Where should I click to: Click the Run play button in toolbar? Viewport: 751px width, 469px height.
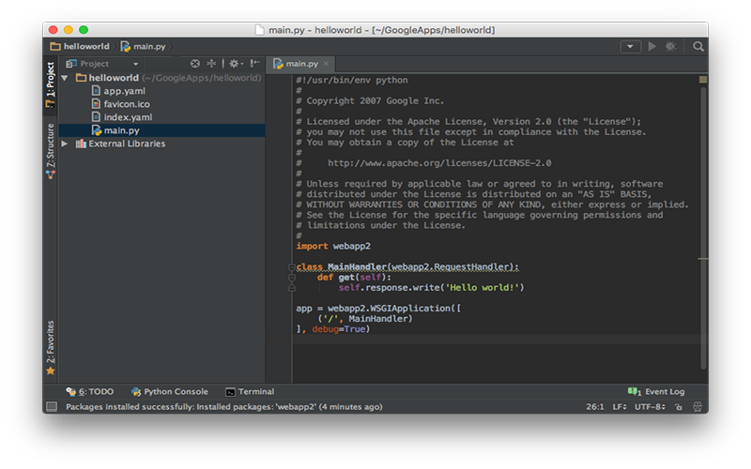pos(651,46)
